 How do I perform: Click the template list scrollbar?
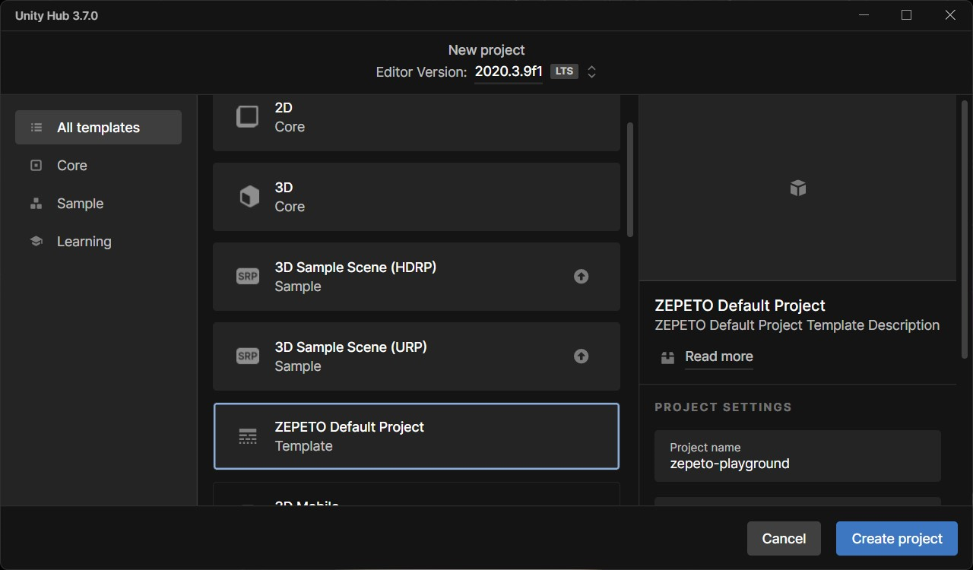pos(629,180)
